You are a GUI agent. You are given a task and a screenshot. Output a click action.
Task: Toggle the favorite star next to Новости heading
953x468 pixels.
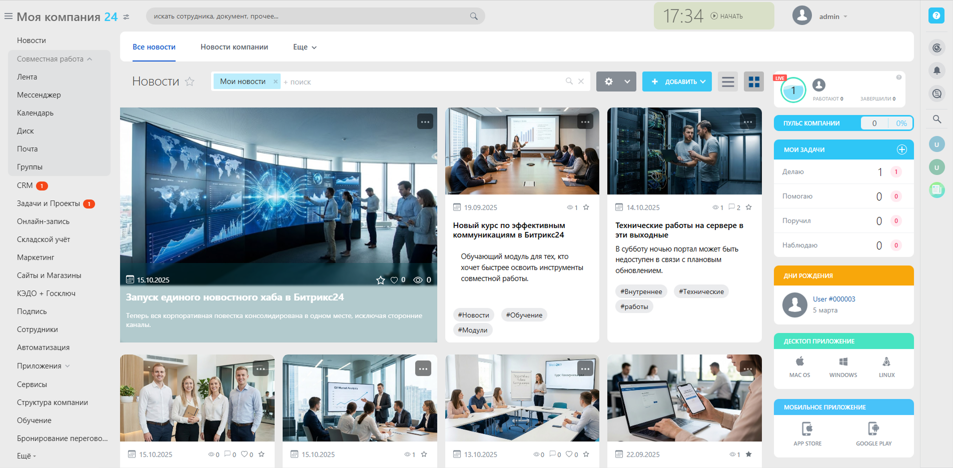[x=190, y=81]
